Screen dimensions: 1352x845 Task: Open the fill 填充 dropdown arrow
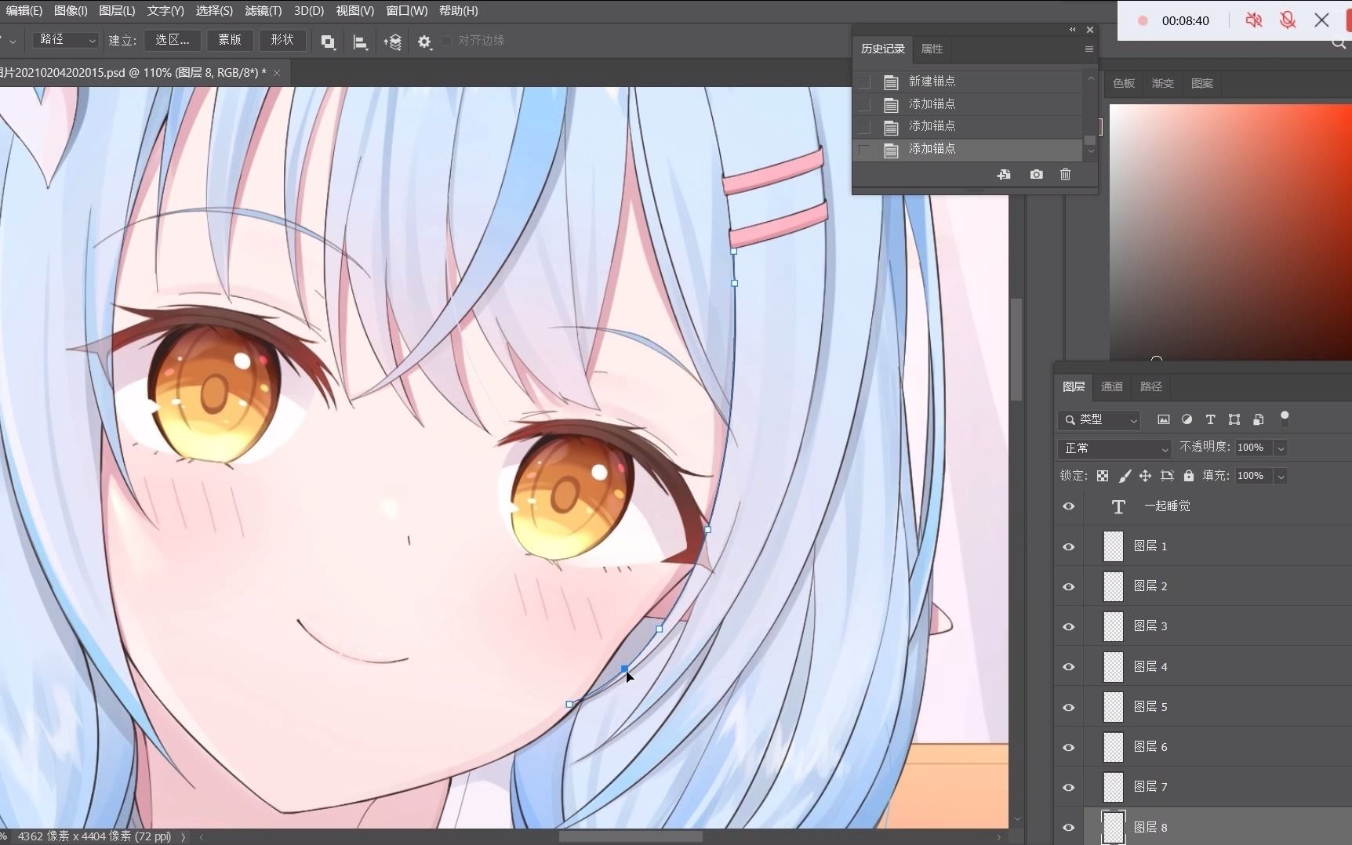(1281, 476)
